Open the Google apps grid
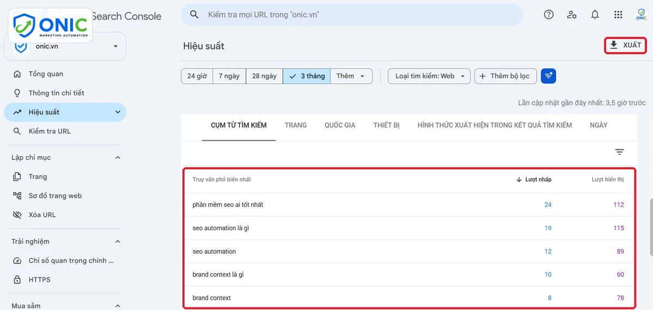Image resolution: width=653 pixels, height=310 pixels. [618, 15]
